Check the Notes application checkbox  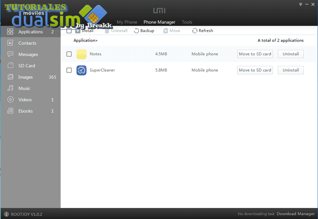69,54
